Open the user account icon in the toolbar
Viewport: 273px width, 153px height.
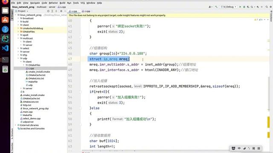click(210, 7)
